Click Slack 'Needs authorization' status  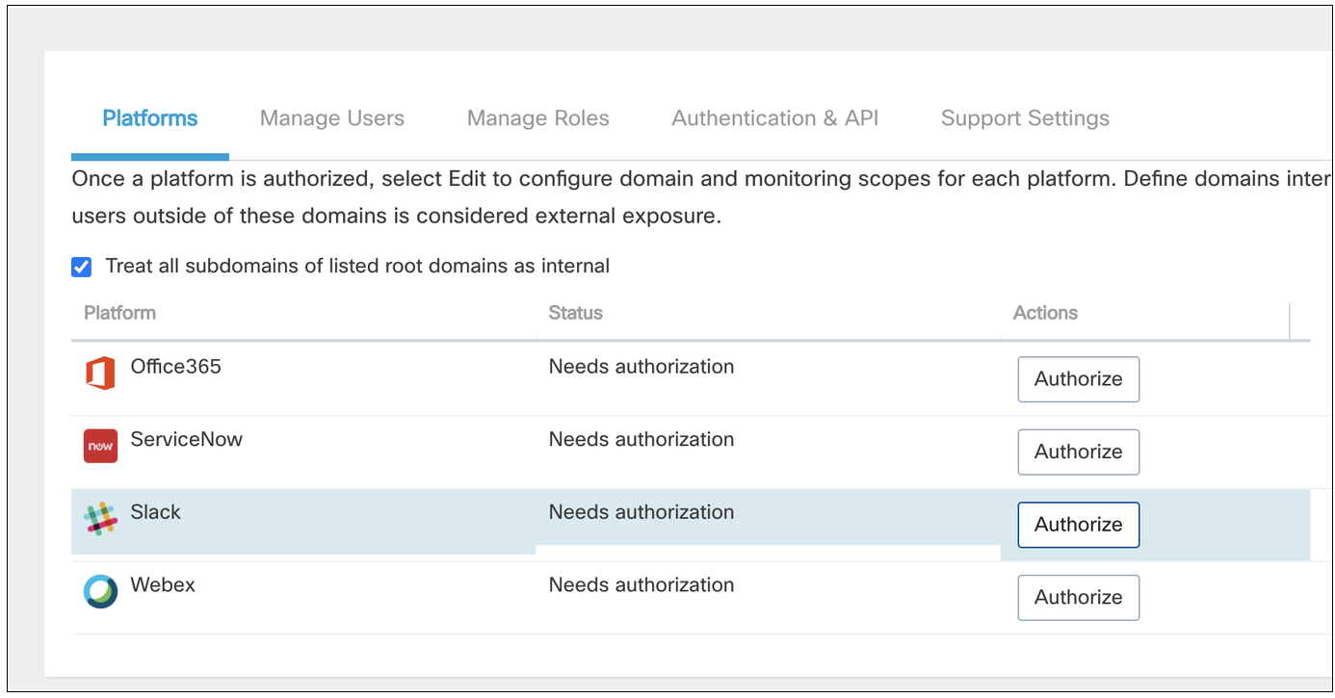pyautogui.click(x=641, y=512)
